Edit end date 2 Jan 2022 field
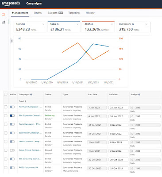The image size is (162, 177). pyautogui.click(x=118, y=151)
